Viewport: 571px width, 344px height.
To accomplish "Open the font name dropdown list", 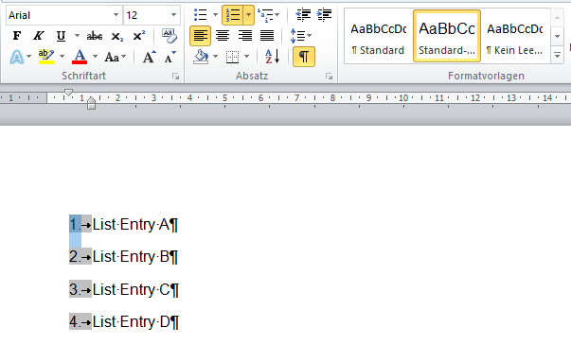I will (116, 15).
